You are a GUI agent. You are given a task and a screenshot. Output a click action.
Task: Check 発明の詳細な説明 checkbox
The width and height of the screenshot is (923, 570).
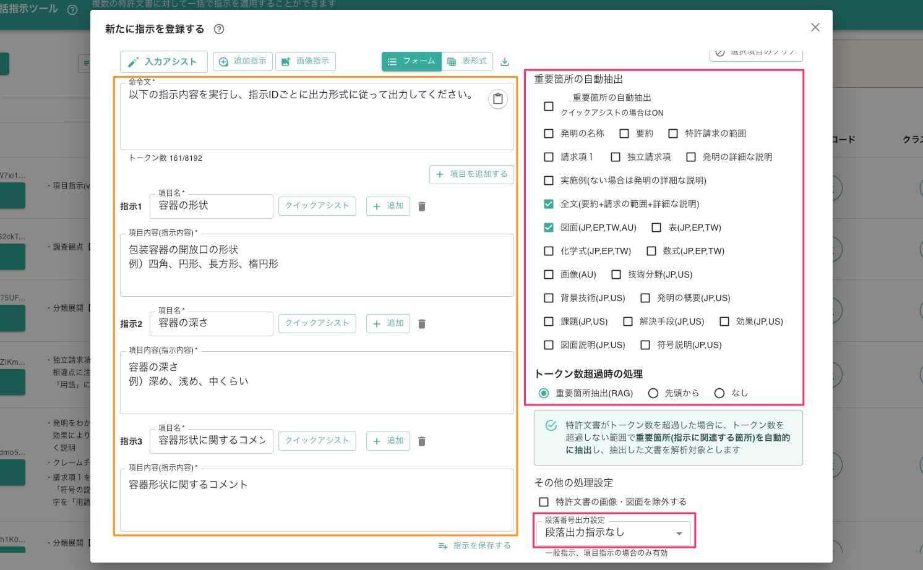[x=691, y=157]
